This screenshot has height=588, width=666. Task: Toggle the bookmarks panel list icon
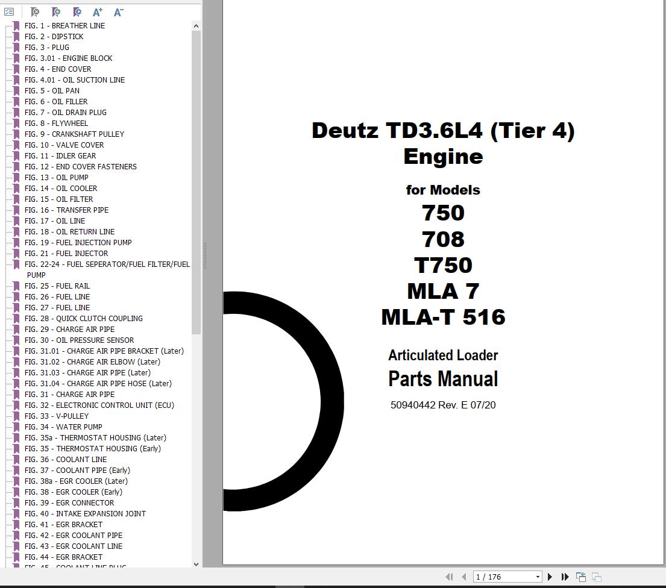pos(10,12)
